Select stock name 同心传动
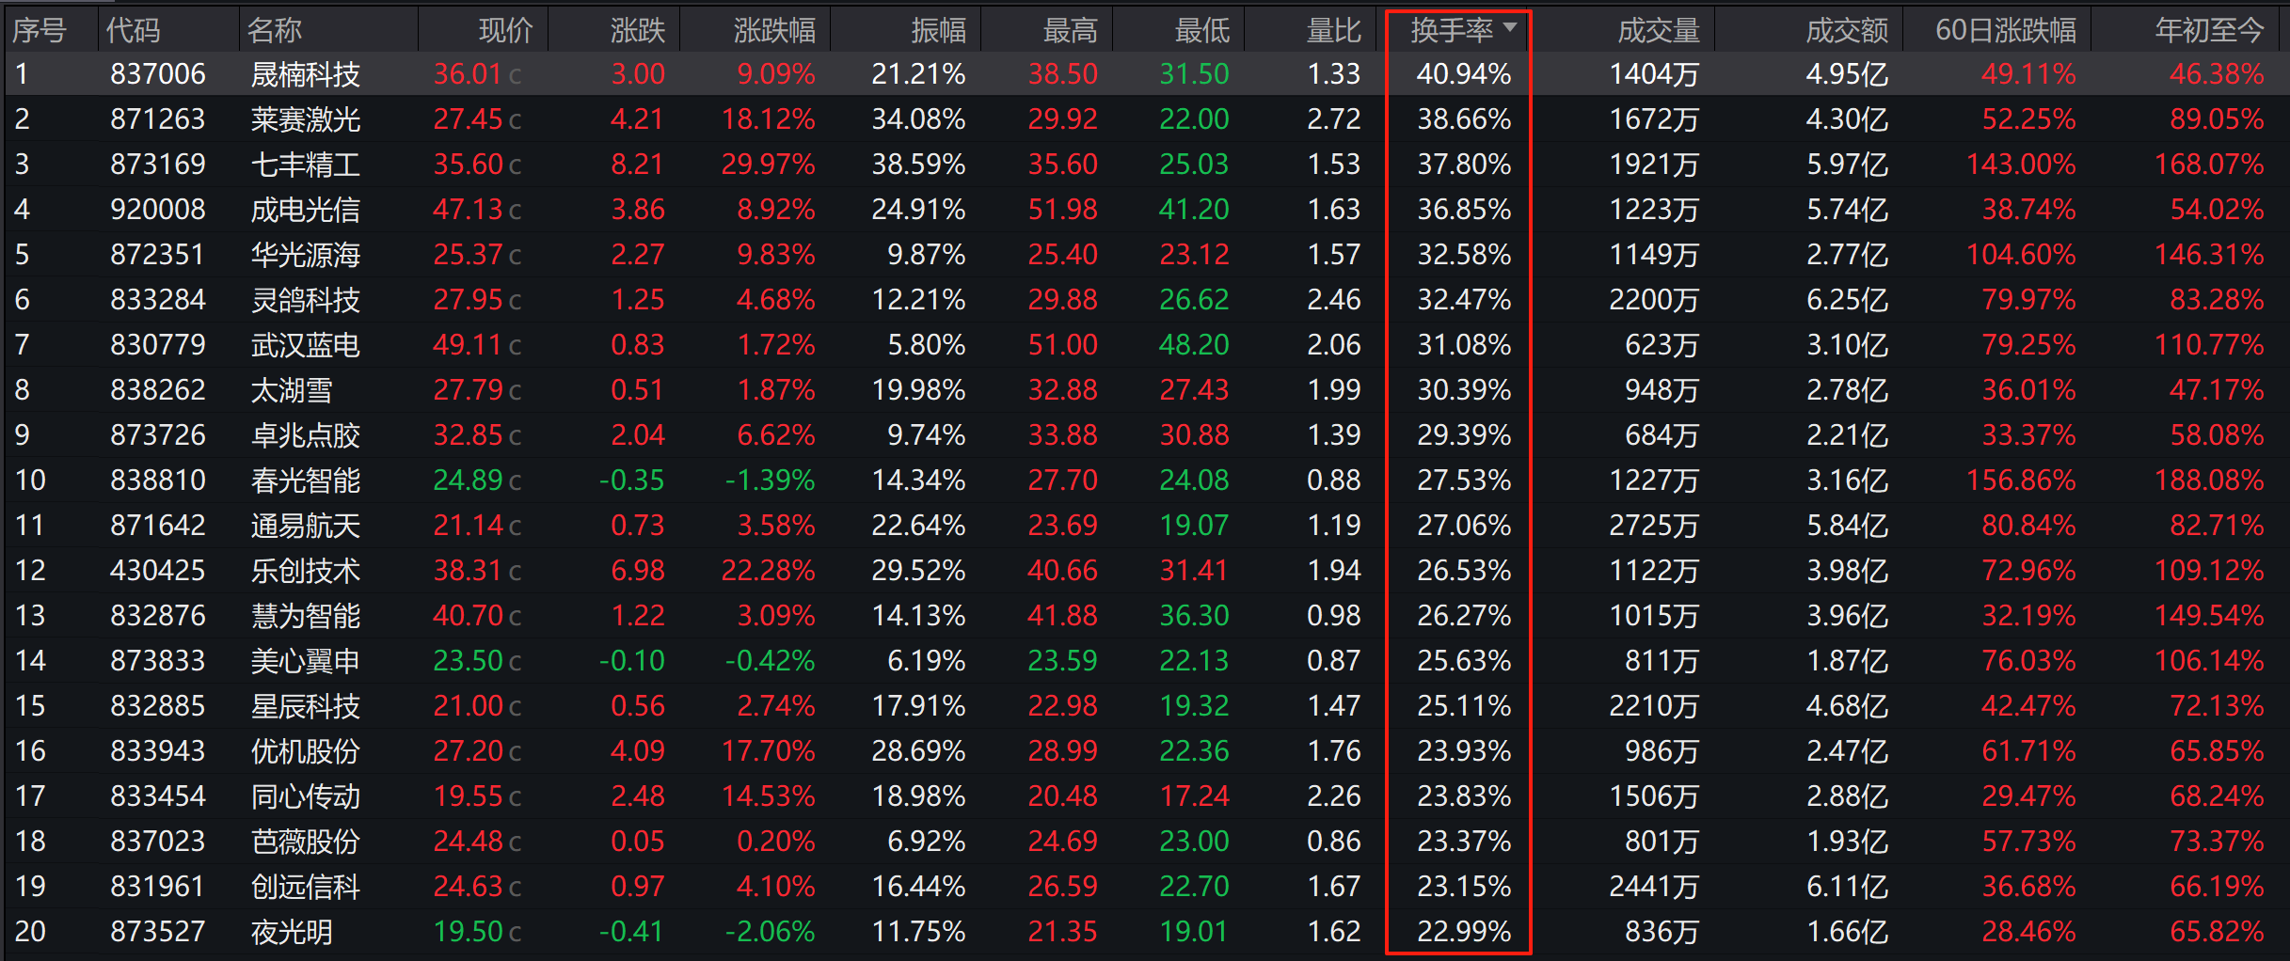The width and height of the screenshot is (2290, 961). click(306, 796)
